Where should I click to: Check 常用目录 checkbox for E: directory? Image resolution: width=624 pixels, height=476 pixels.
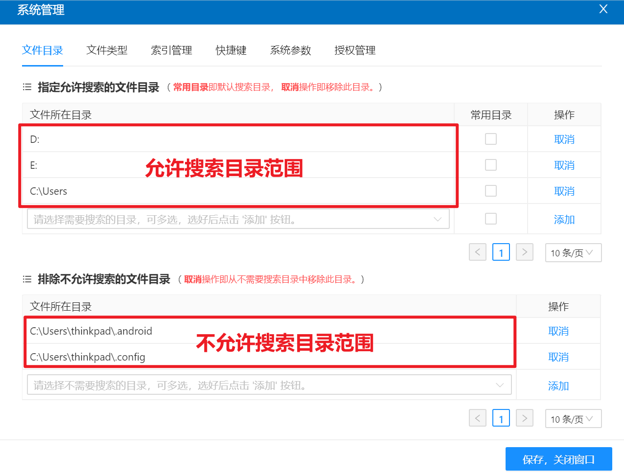click(x=490, y=165)
